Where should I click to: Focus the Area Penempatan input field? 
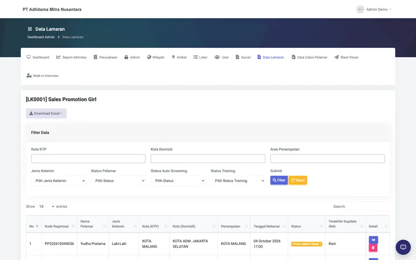pyautogui.click(x=328, y=159)
